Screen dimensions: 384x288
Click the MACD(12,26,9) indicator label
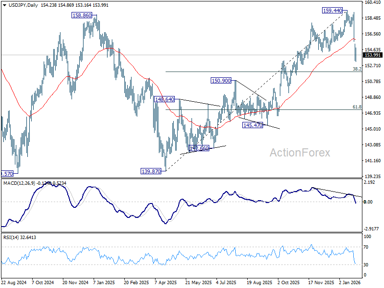(19, 183)
